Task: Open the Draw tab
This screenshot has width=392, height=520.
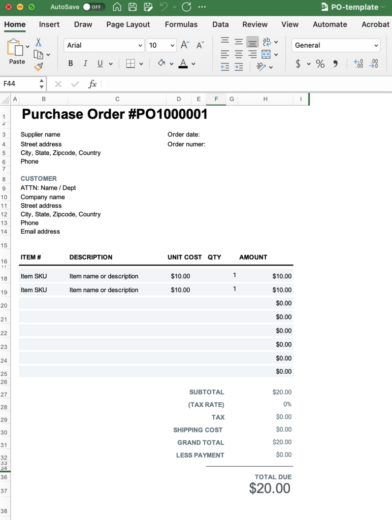Action: pos(83,24)
